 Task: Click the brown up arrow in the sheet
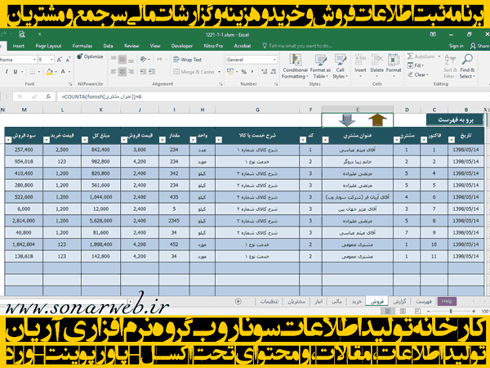click(377, 120)
